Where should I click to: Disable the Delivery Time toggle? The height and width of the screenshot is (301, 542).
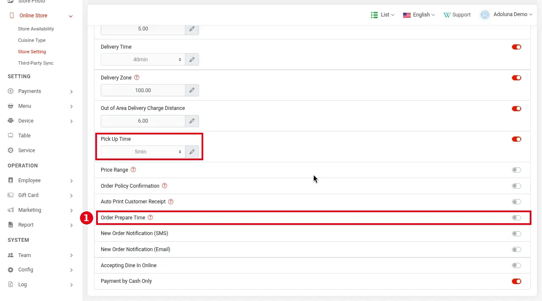click(516, 47)
